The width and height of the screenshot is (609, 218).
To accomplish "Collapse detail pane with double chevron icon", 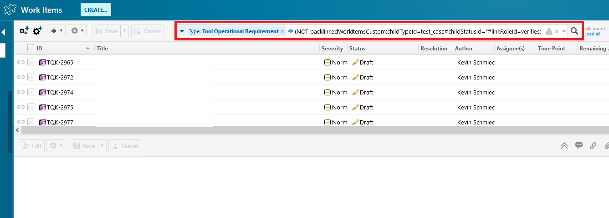I will [564, 146].
